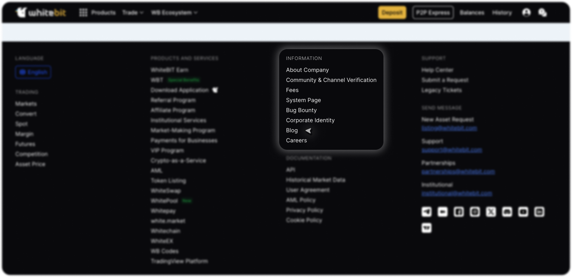Open the AML Policy link
The image size is (572, 277).
(x=301, y=200)
